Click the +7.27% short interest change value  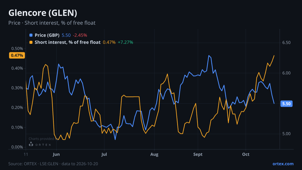(x=125, y=42)
